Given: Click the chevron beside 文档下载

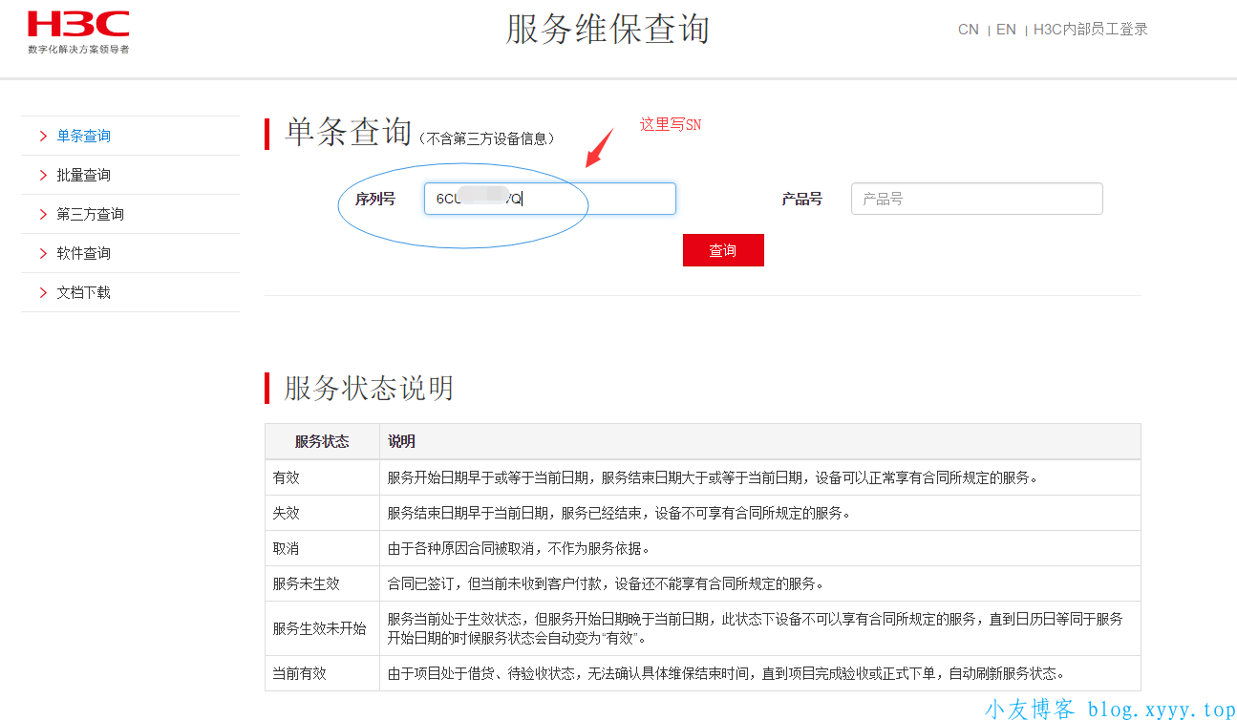Looking at the screenshot, I should click(x=43, y=293).
